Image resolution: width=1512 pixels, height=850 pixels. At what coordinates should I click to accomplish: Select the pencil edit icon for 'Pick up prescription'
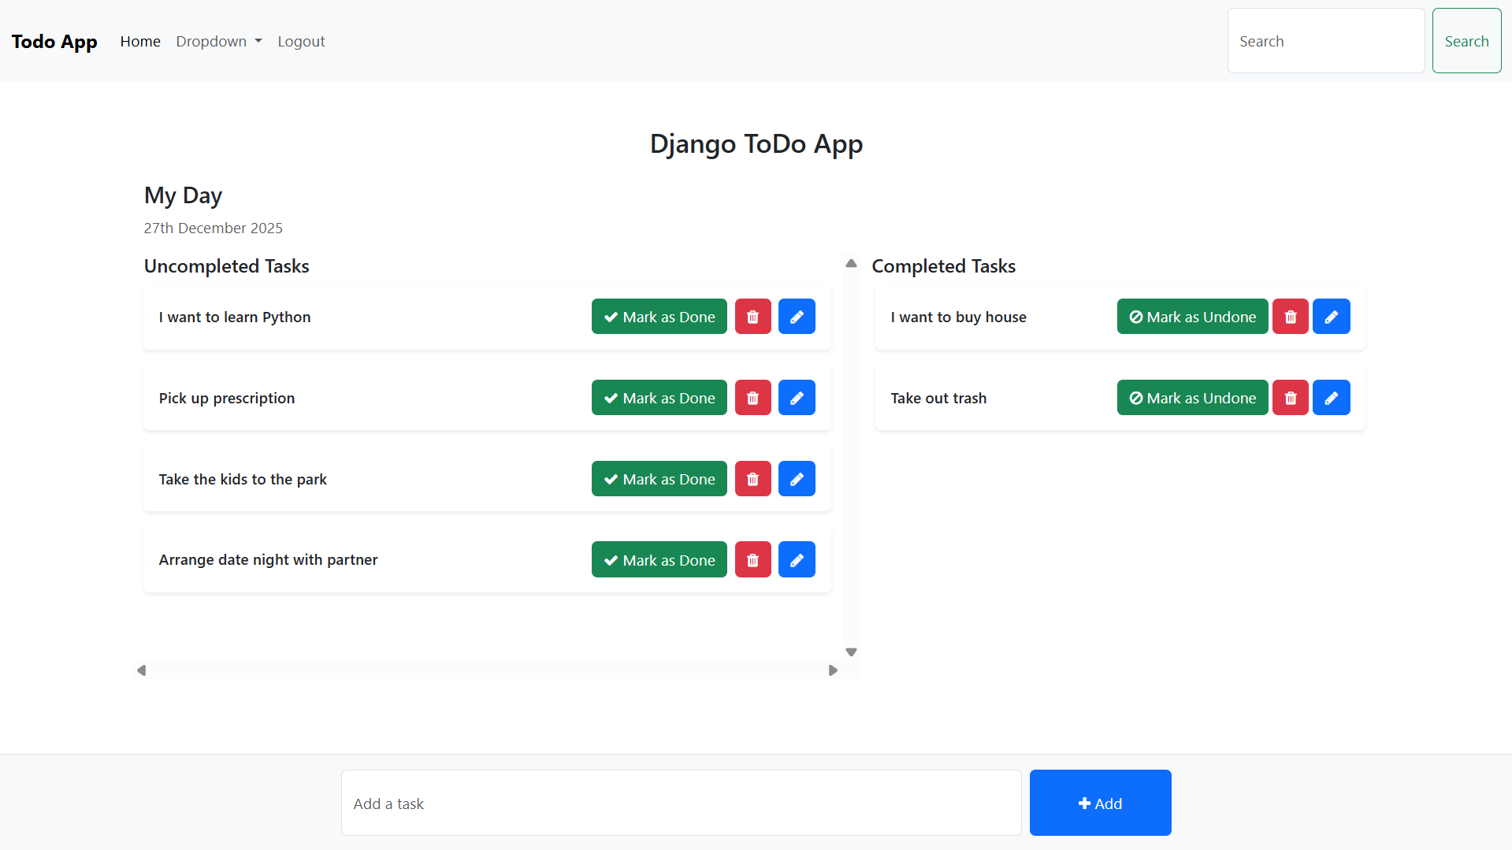tap(797, 397)
